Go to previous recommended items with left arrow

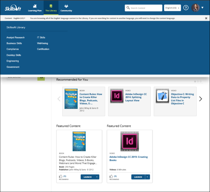click(59, 99)
